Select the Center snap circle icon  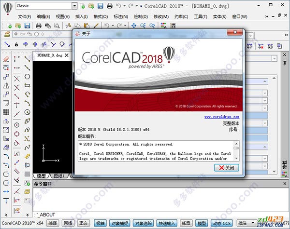tap(16, 125)
